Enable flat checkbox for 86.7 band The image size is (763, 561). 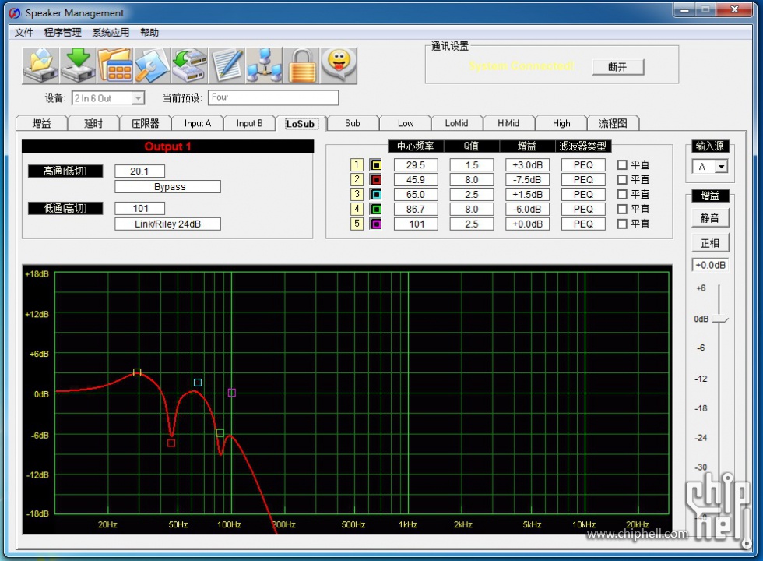pos(622,210)
